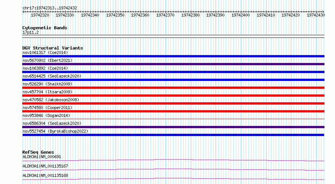Click ruler coordinate 19742360
This screenshot has width=335, height=184.
[140, 15]
